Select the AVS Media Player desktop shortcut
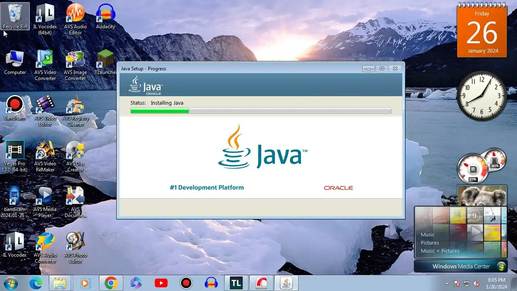The height and width of the screenshot is (291, 517). coord(45,202)
